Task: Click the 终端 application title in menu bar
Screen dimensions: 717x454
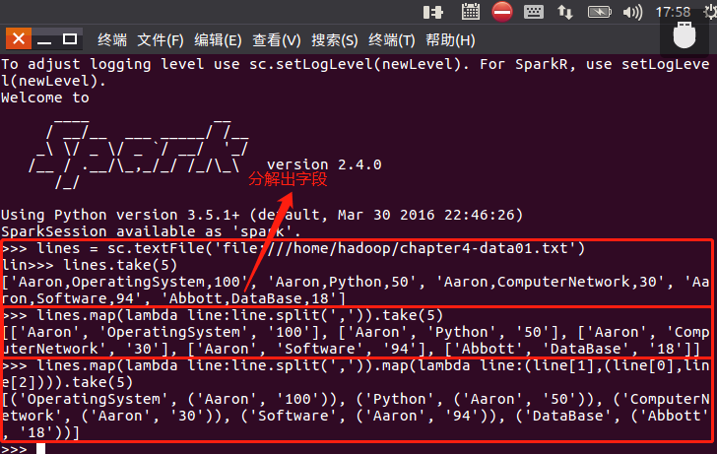Action: coord(112,40)
